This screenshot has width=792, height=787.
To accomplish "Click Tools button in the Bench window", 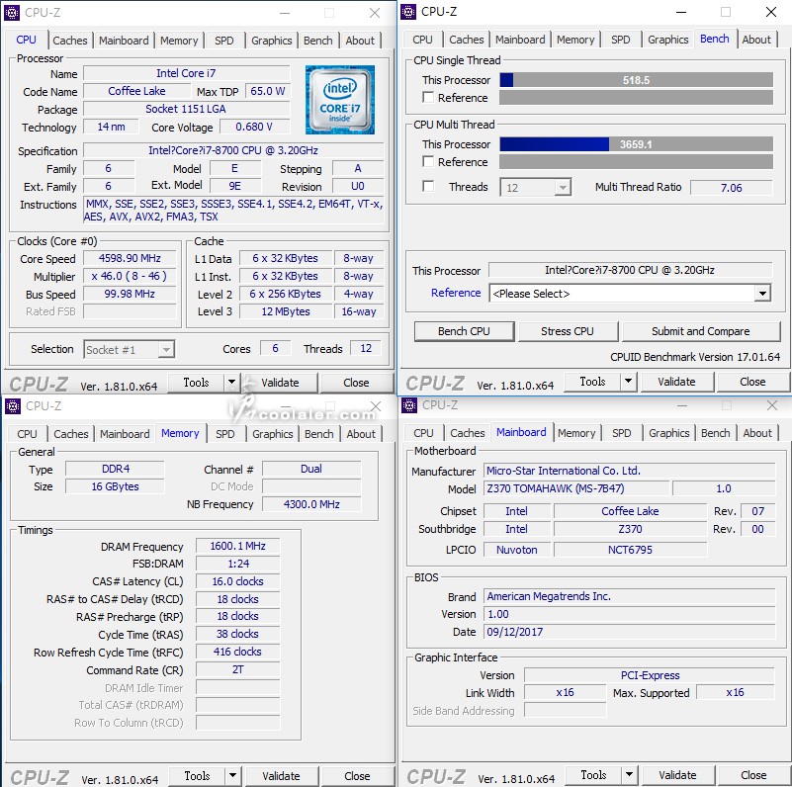I will (x=592, y=382).
